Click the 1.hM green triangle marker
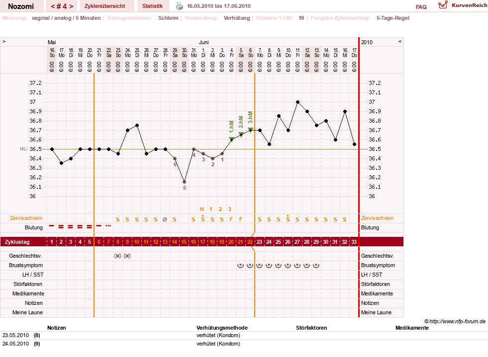 point(231,139)
